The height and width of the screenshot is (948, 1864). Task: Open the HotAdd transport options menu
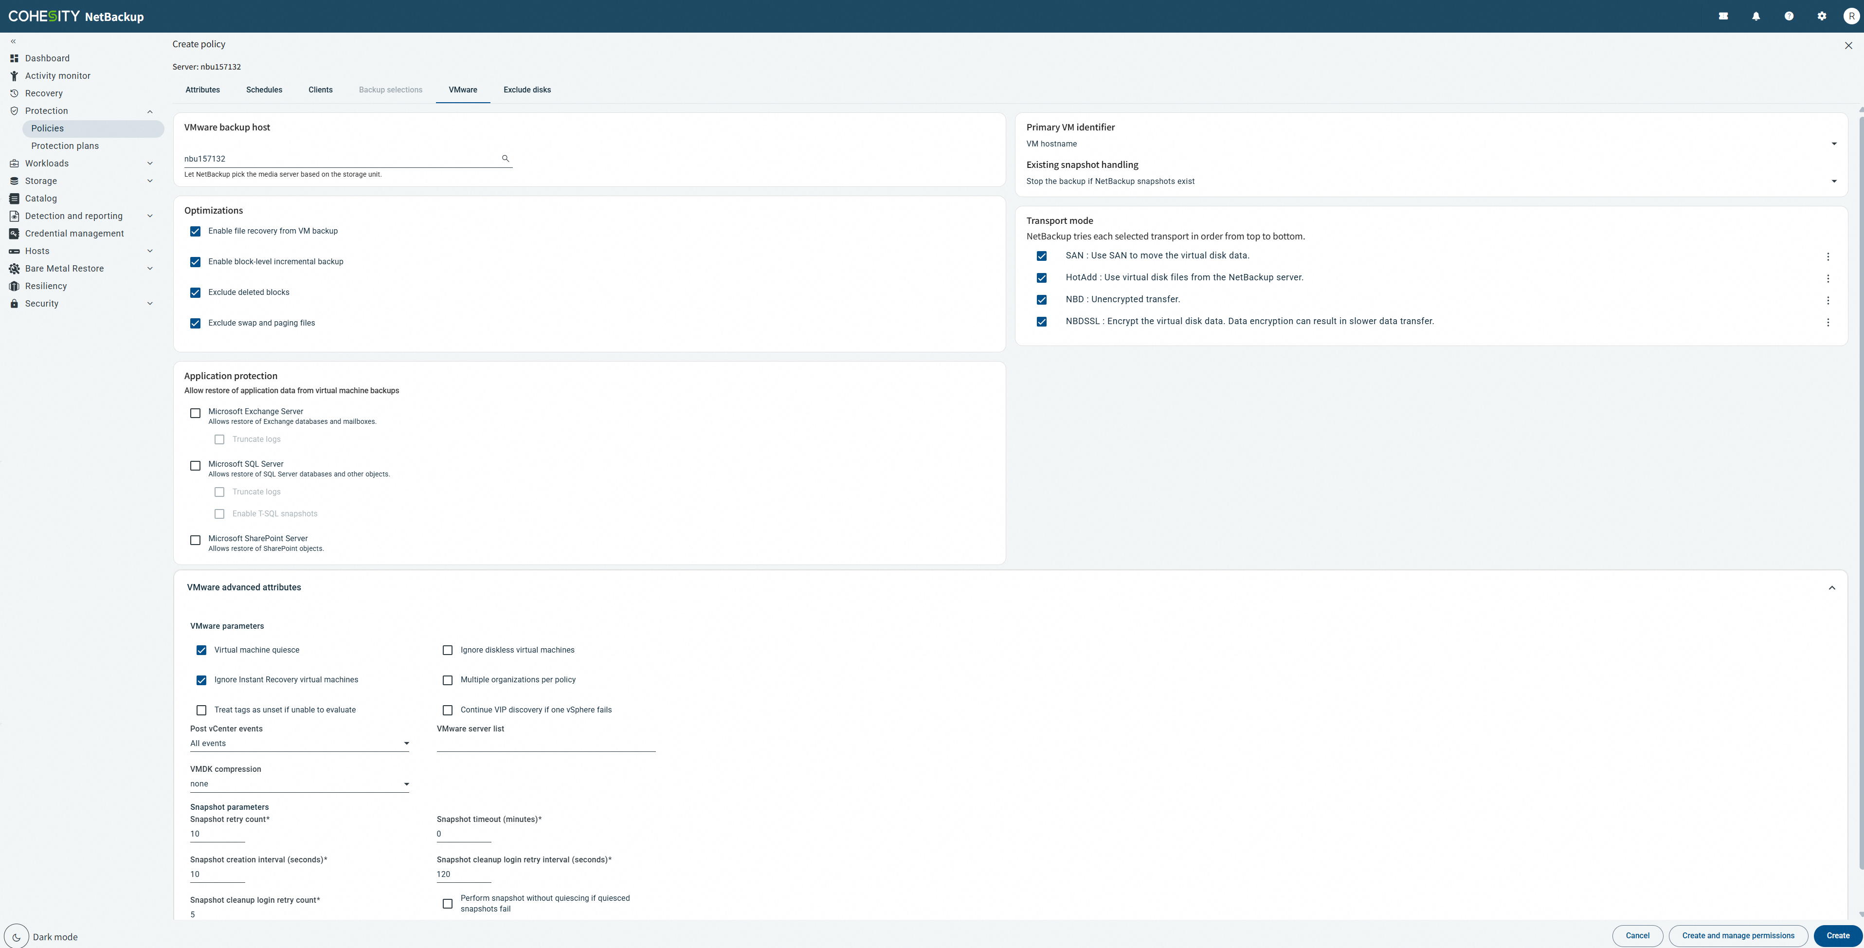1828,279
